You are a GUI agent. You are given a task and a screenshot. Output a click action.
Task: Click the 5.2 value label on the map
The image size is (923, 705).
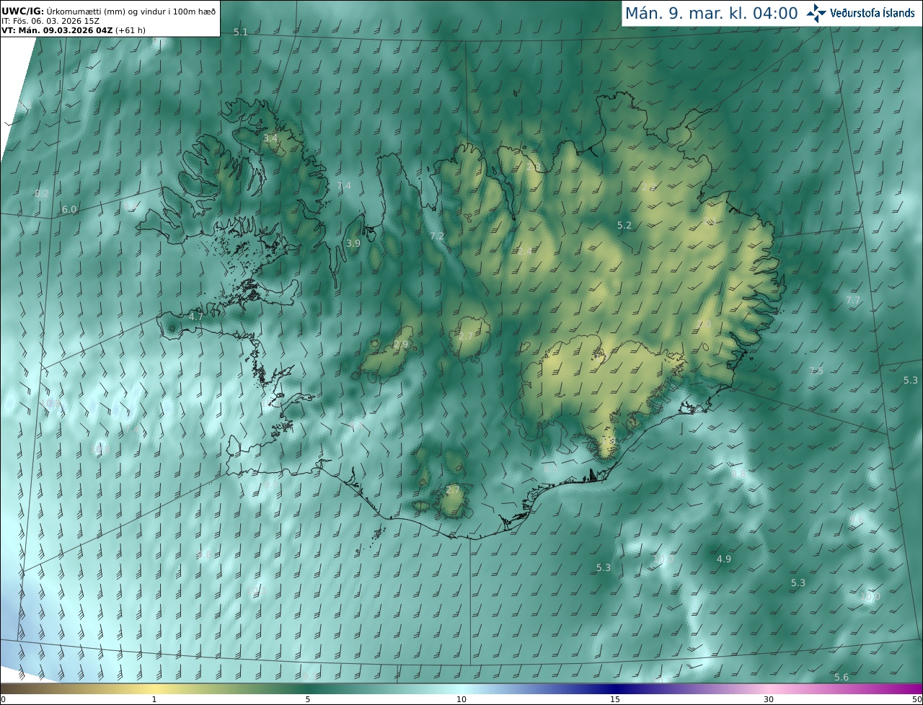pyautogui.click(x=624, y=226)
